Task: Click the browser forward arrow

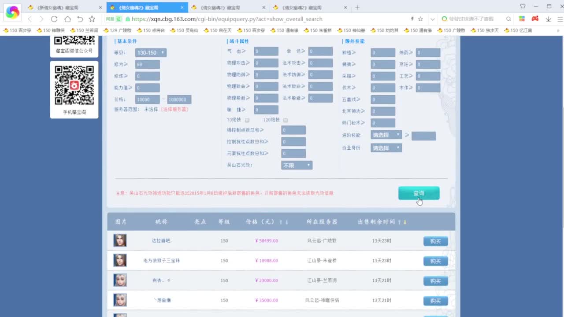Action: [x=41, y=19]
